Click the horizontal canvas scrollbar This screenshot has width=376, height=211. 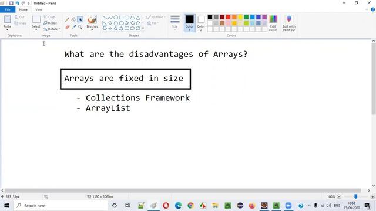pos(183,190)
